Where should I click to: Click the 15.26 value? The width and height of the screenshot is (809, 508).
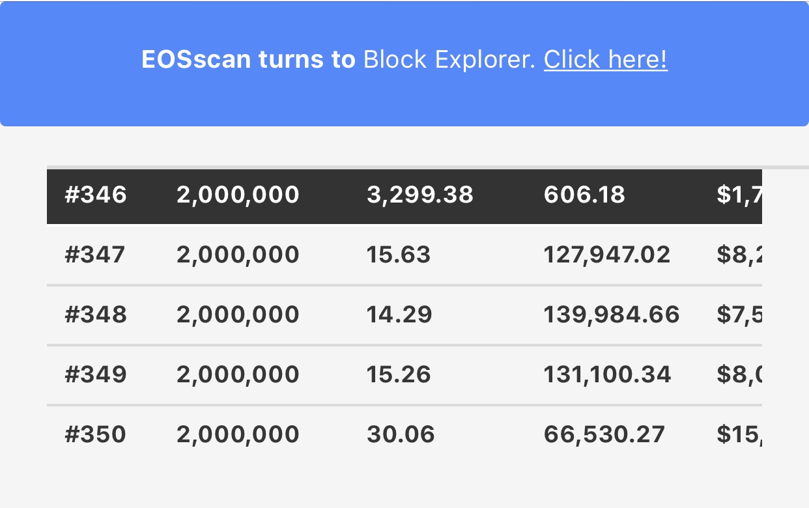click(399, 374)
